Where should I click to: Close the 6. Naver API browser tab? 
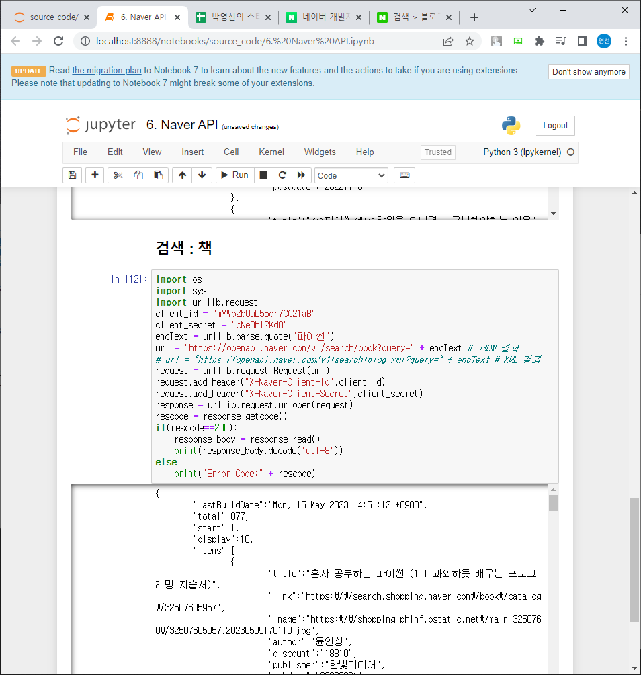(x=177, y=17)
